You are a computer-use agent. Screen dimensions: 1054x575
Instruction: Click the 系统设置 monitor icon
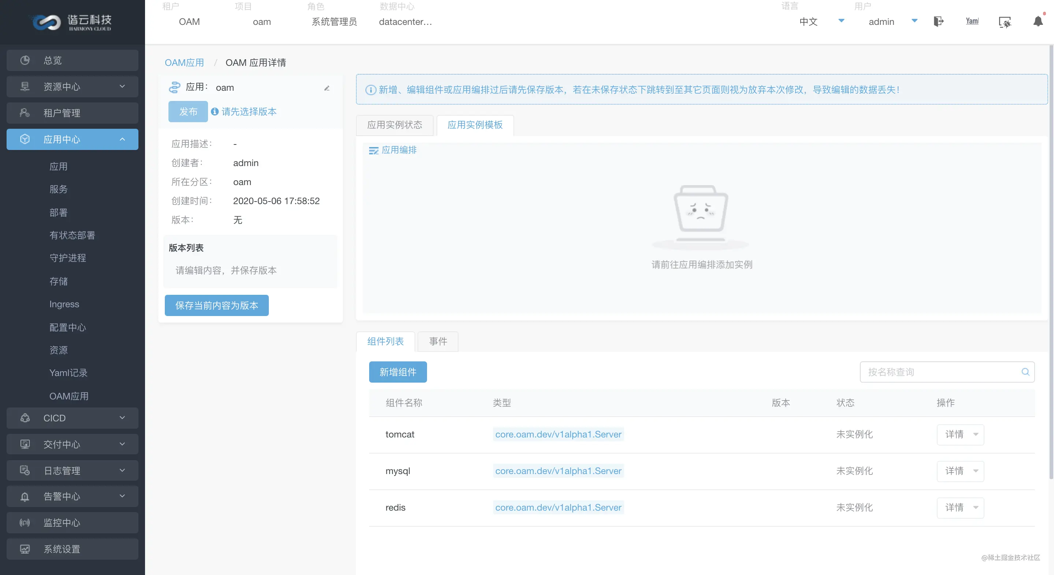pyautogui.click(x=25, y=549)
